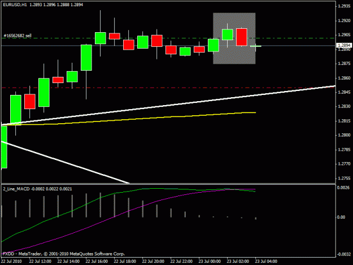This screenshot has width=353, height=265.
Task: Click the '22 Jul 20:00' time label
Action: coord(153,262)
